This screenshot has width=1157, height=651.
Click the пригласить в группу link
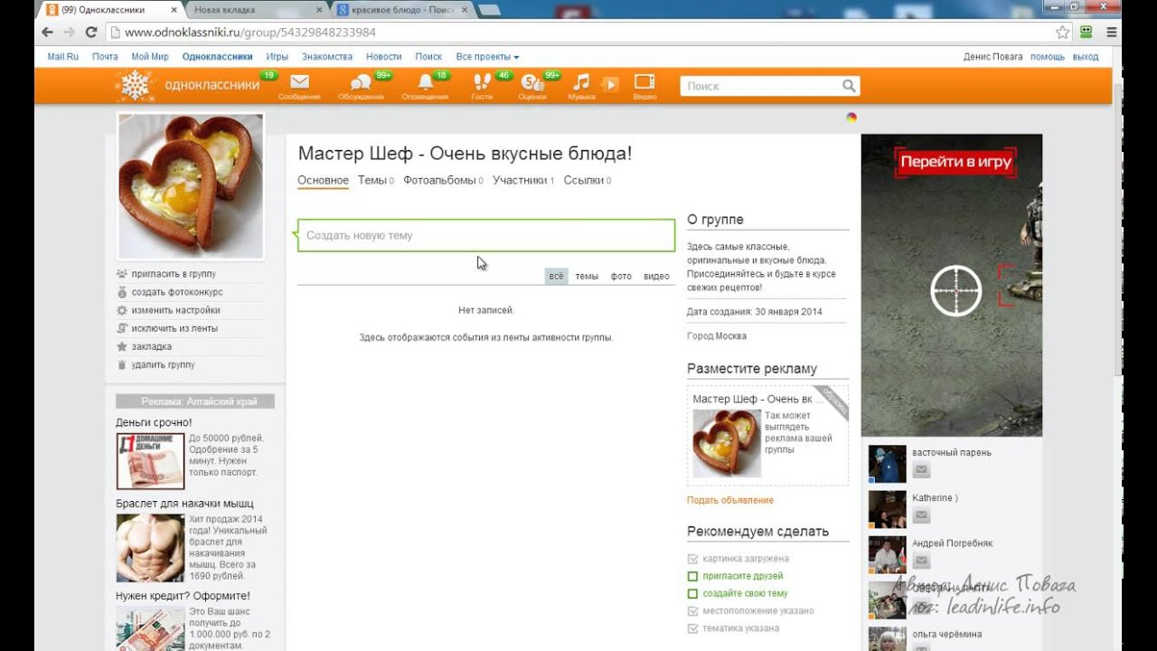(174, 274)
